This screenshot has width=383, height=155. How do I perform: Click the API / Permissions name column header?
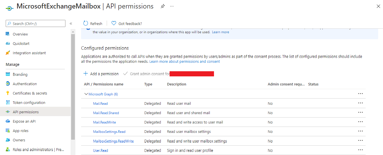click(x=104, y=84)
